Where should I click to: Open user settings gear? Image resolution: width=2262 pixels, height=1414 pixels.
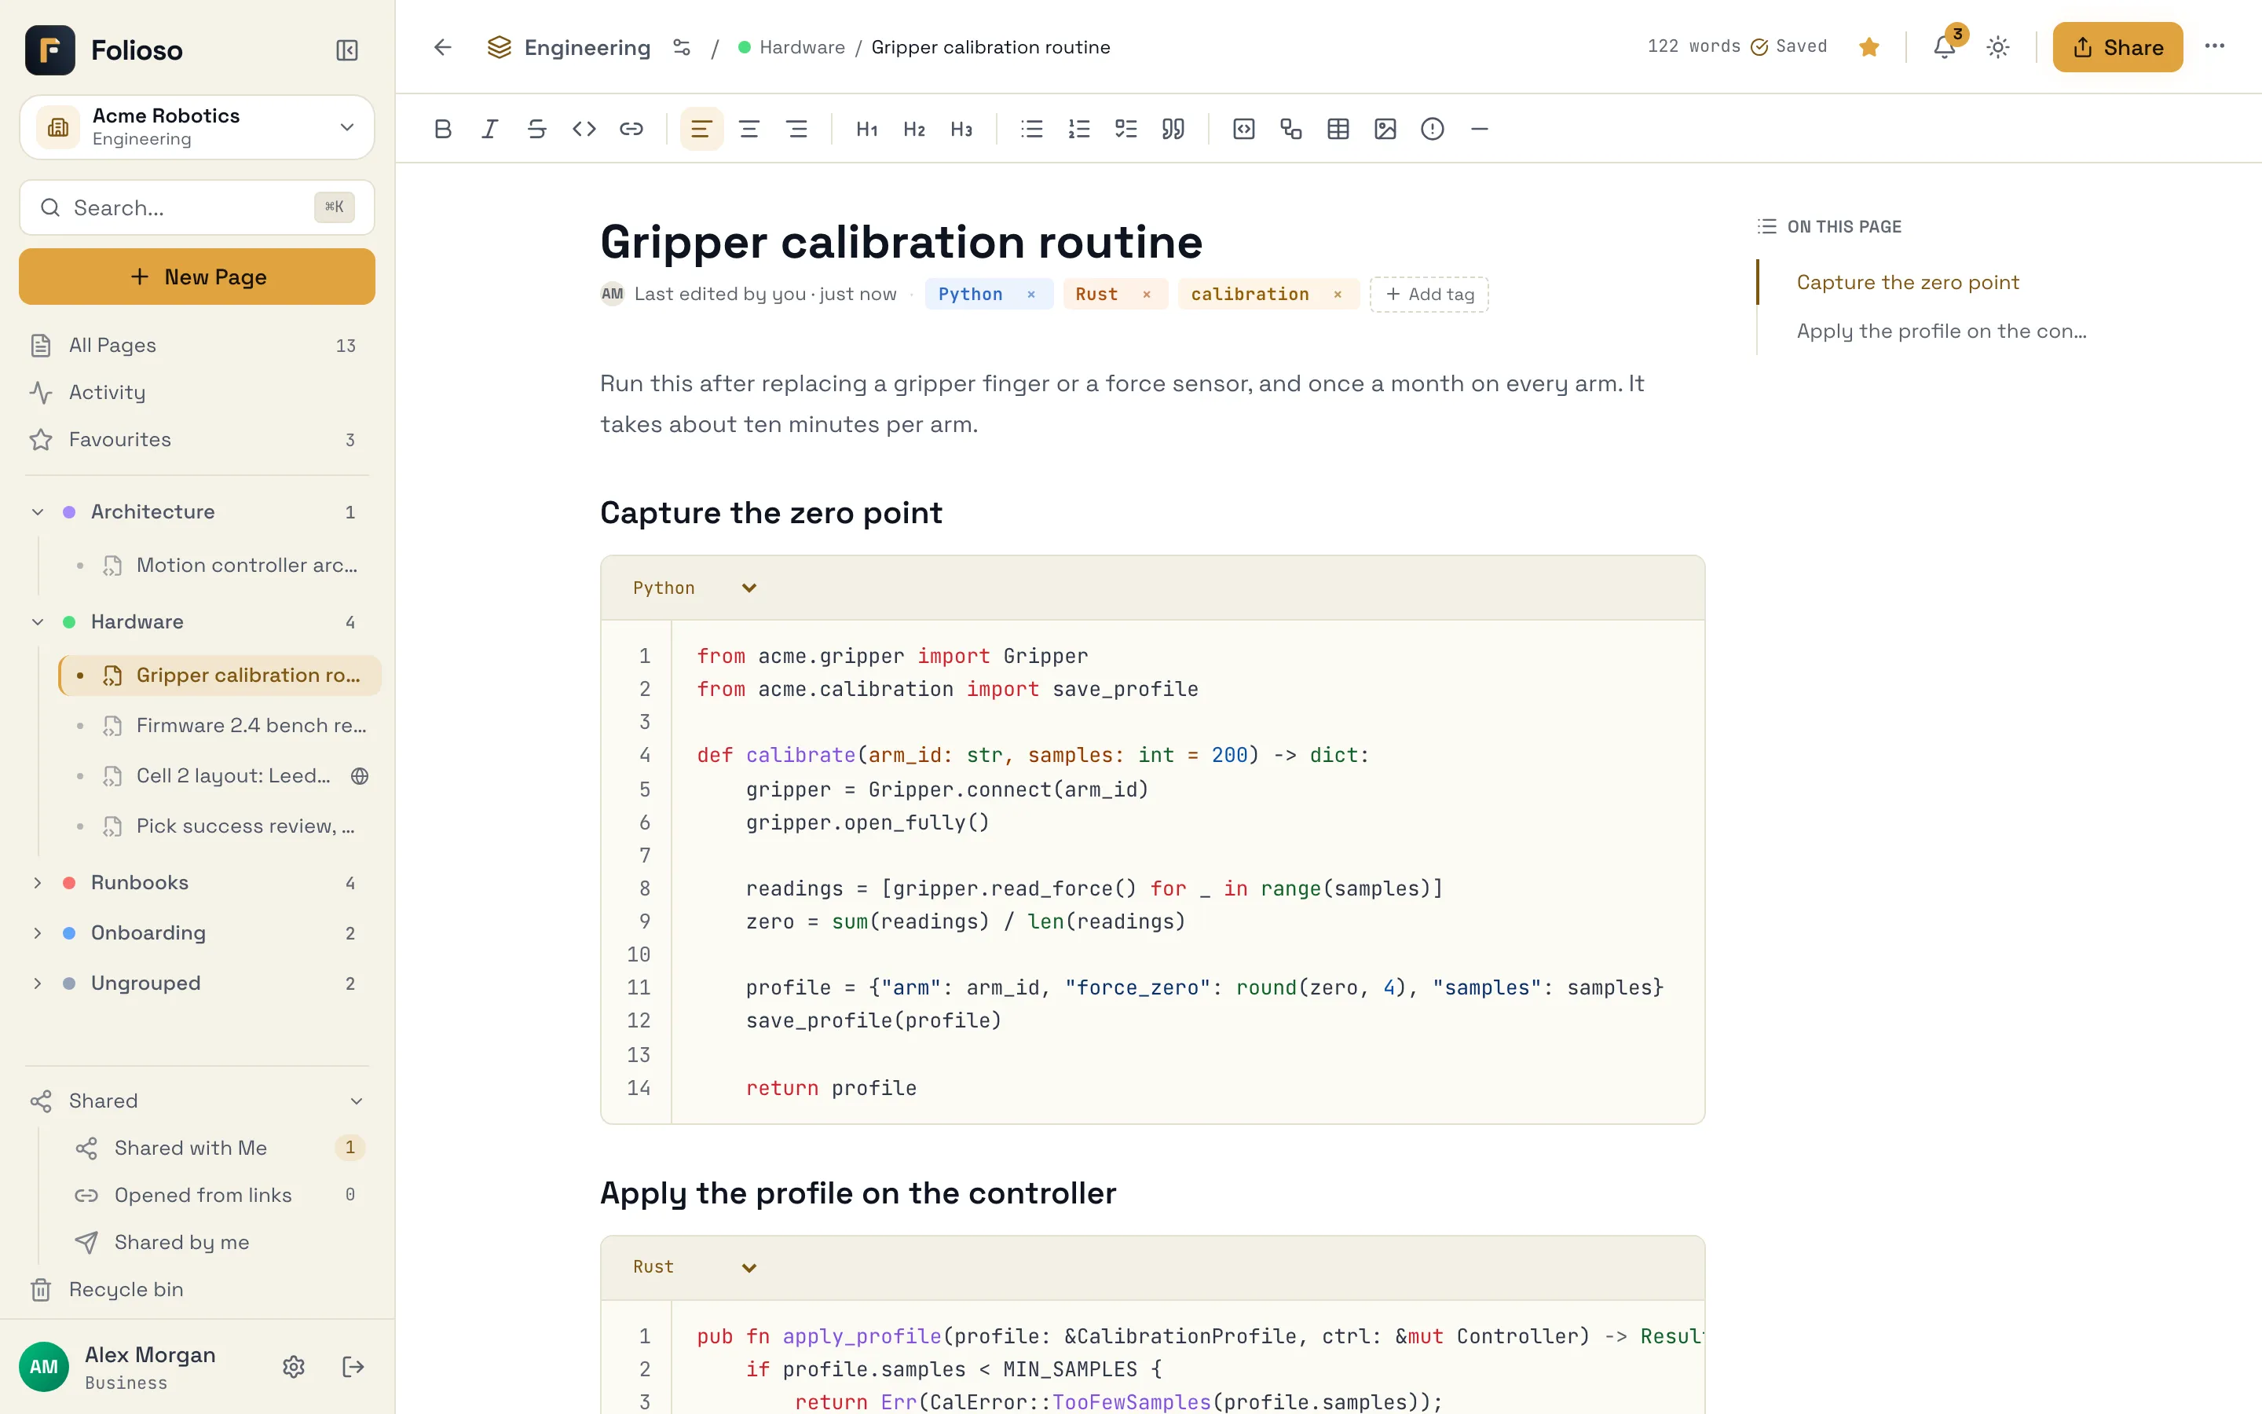pyautogui.click(x=294, y=1366)
